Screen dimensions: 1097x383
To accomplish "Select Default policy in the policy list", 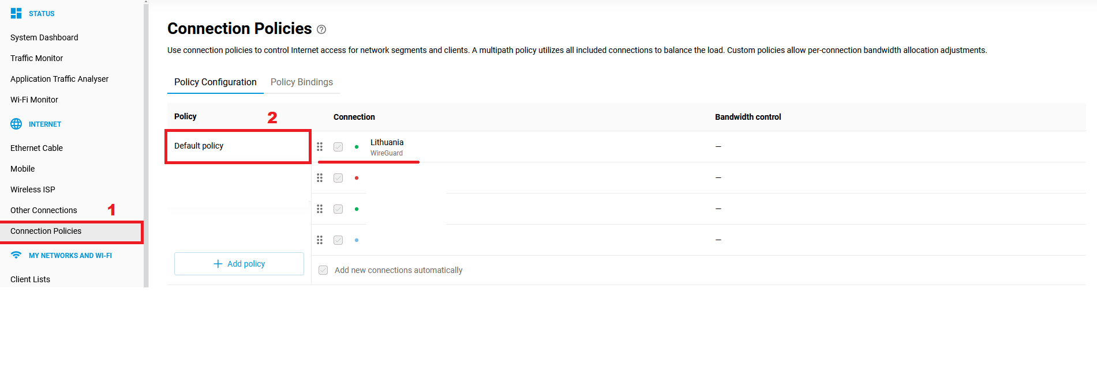I will click(199, 146).
